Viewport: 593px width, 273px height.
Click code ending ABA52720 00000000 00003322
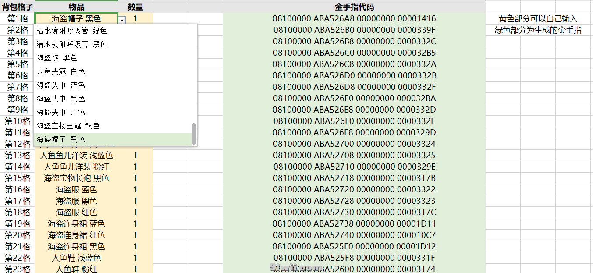pos(354,189)
